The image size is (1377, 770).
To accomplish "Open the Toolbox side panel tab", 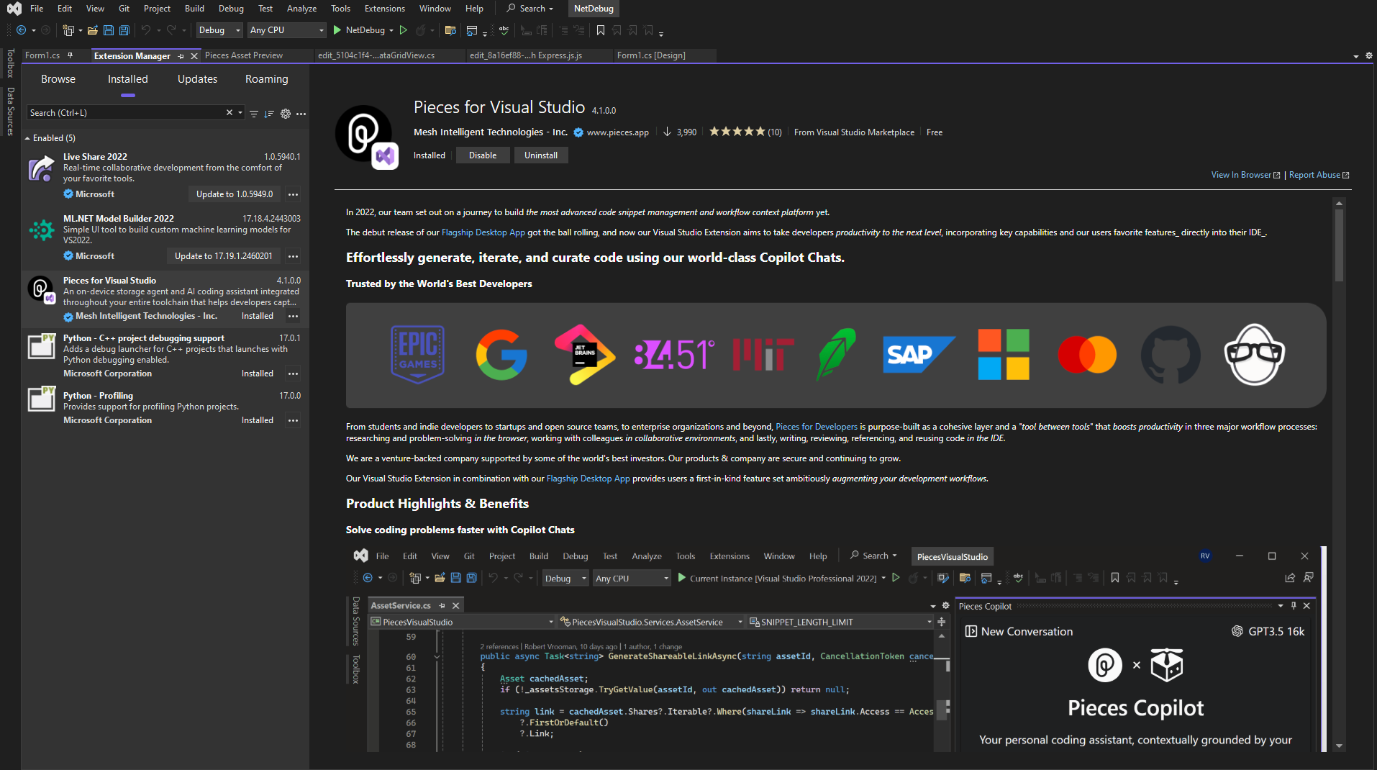I will tap(10, 63).
